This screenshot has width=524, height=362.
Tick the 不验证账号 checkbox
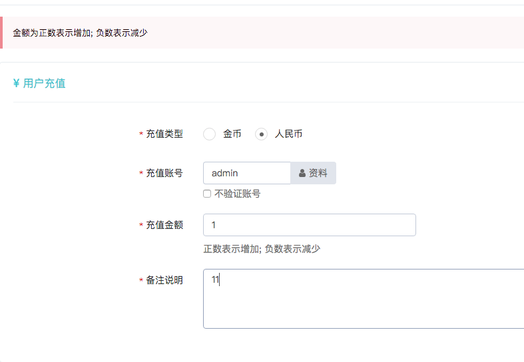click(207, 194)
